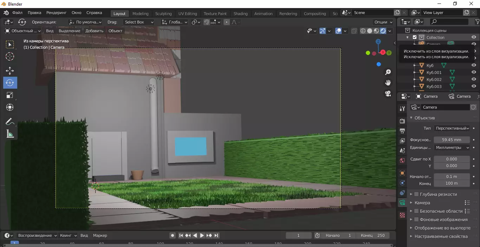
Task: Select the Select Box tool in the left toolbar
Action: [10, 44]
